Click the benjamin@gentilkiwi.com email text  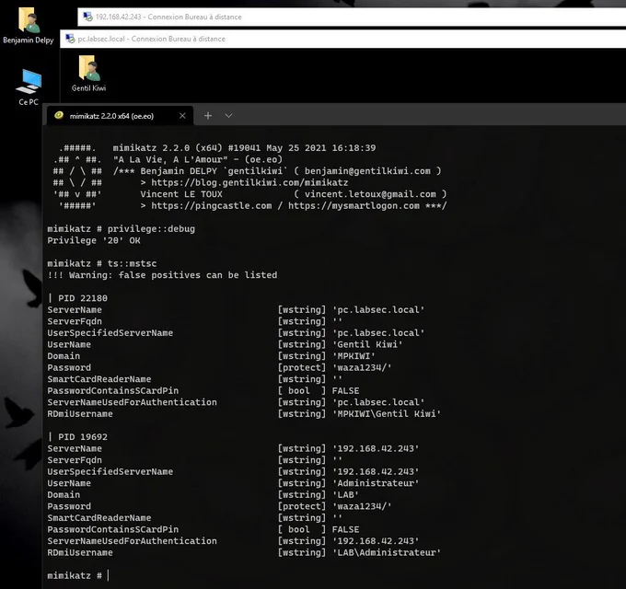click(367, 171)
